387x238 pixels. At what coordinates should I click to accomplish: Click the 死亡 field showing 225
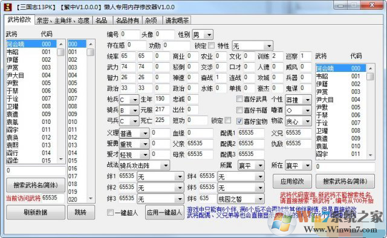(x=162, y=120)
